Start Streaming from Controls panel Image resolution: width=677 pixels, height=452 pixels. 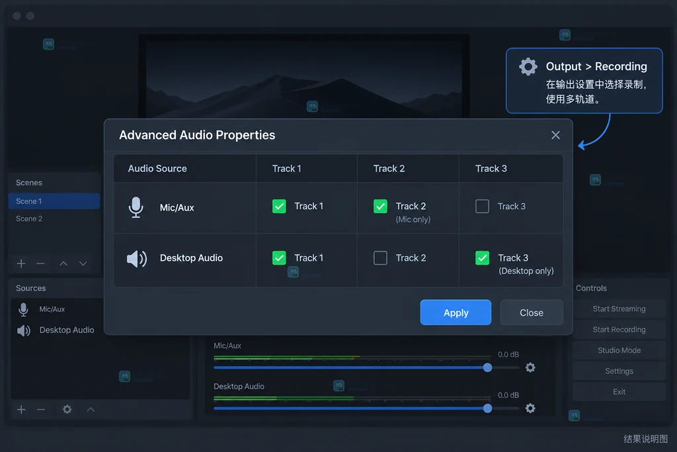click(619, 309)
